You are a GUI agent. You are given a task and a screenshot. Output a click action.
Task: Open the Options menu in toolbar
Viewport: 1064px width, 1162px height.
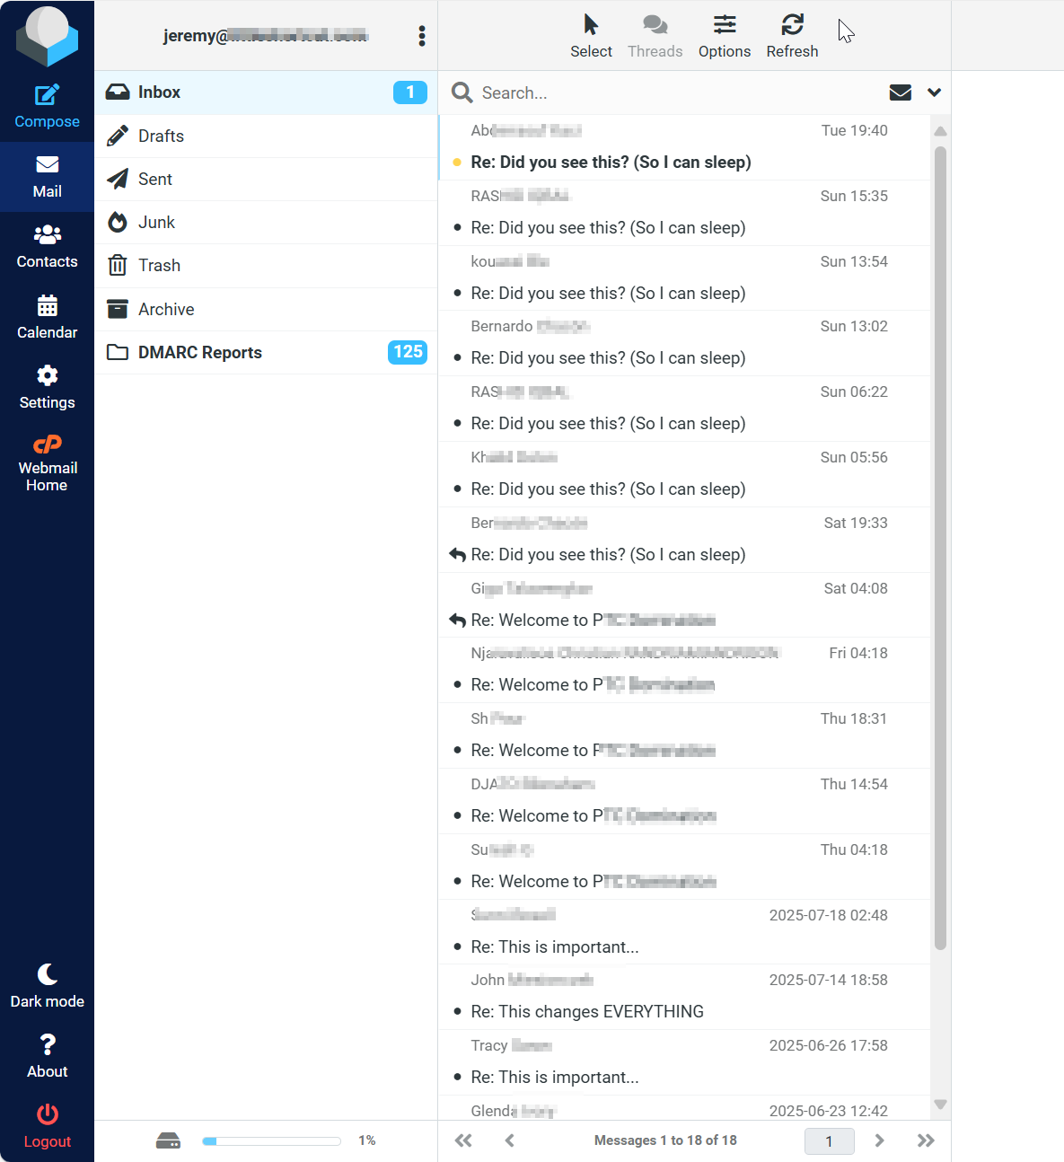pos(724,36)
